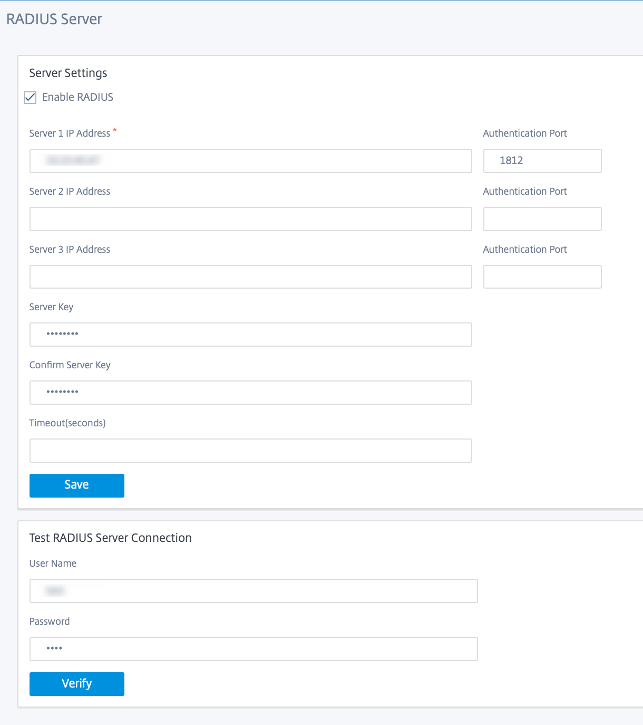Click the Server 3 IP Address label
The width and height of the screenshot is (643, 725).
point(70,250)
